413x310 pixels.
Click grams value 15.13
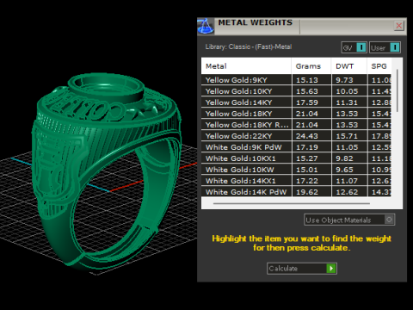click(x=307, y=80)
